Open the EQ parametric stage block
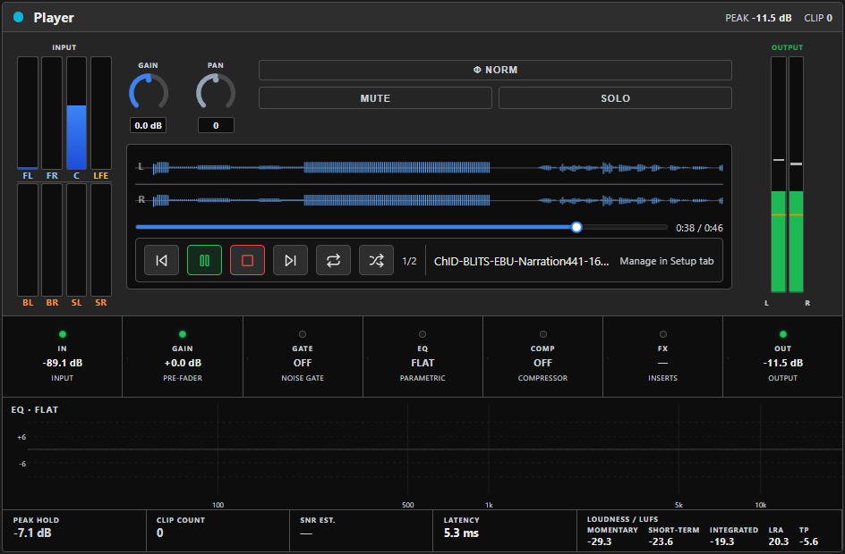The image size is (845, 554). click(422, 356)
